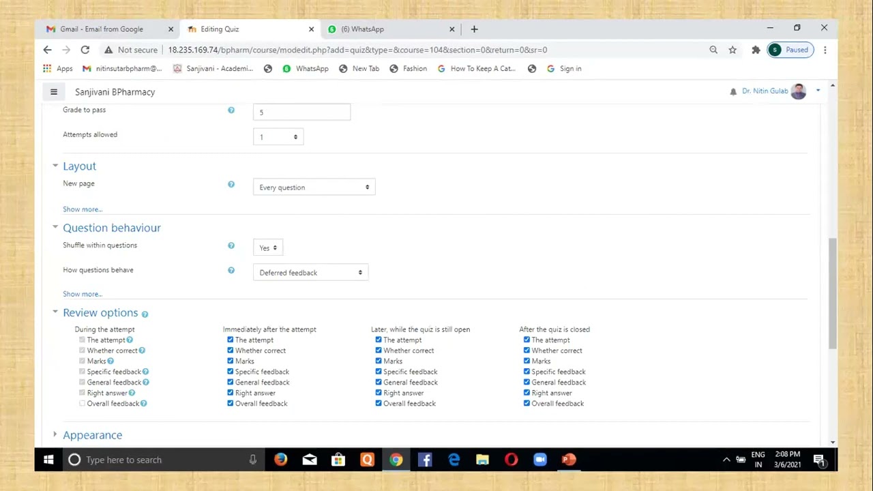This screenshot has width=873, height=491.
Task: Reload the page with the refresh icon
Action: (85, 50)
